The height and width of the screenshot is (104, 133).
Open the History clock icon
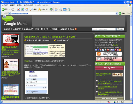point(51,9)
